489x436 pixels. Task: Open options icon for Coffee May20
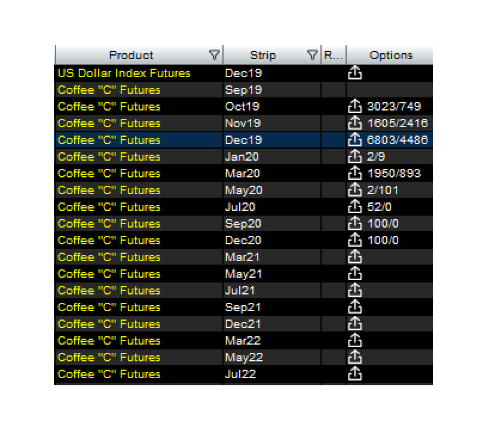pos(355,190)
